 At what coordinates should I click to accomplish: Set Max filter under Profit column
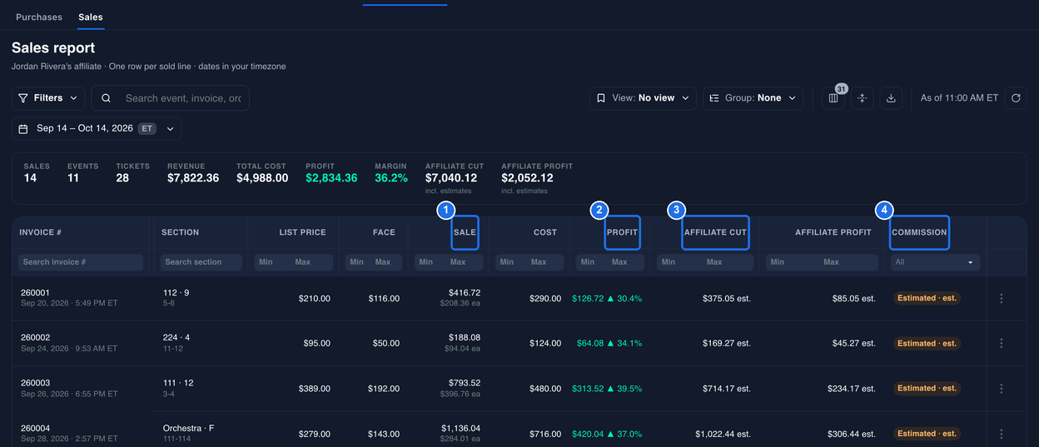tap(626, 262)
